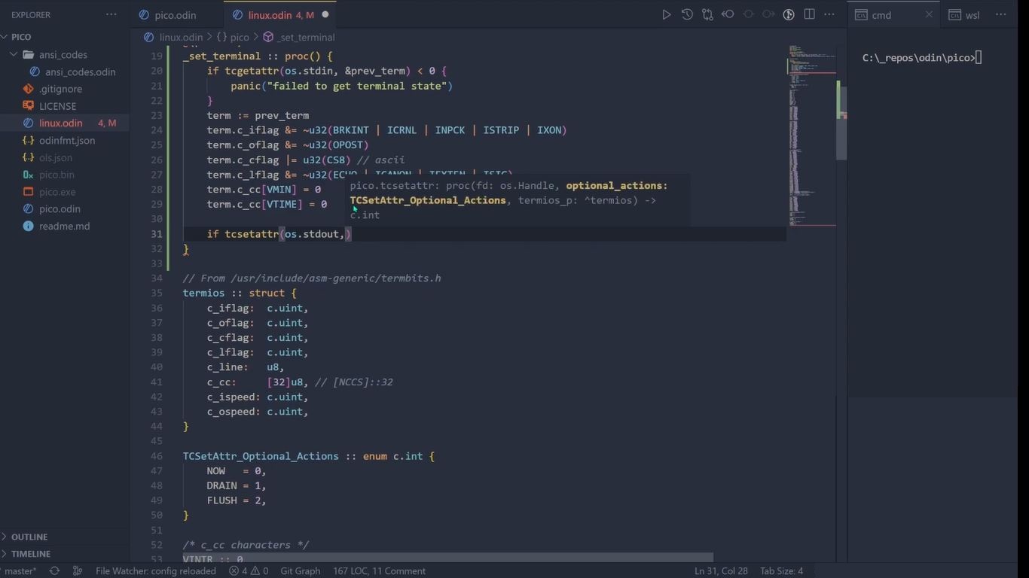Viewport: 1029px width, 578px height.
Task: Open the file history timeline icon
Action: (x=687, y=14)
